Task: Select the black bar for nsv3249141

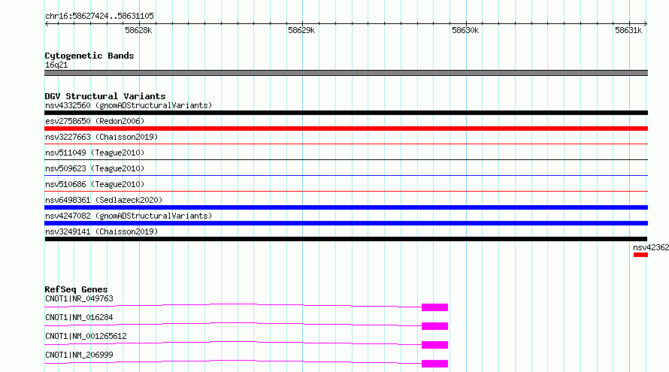Action: [x=346, y=239]
